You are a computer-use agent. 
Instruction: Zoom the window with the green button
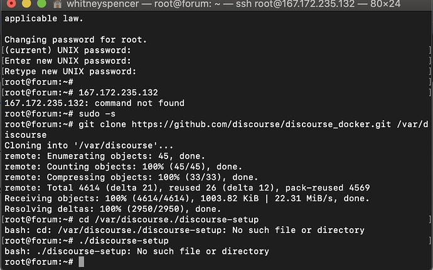pos(41,3)
